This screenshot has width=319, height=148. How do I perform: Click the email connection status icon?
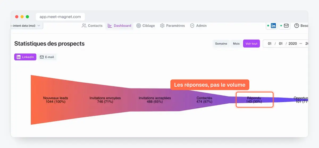[x=284, y=26]
